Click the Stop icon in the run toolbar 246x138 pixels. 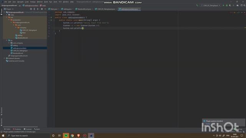pos(233,5)
